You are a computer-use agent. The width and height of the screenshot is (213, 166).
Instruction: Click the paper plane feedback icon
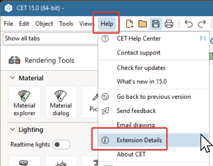click(x=105, y=111)
